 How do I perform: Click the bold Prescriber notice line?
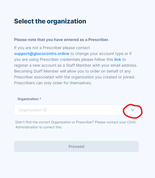click(61, 40)
